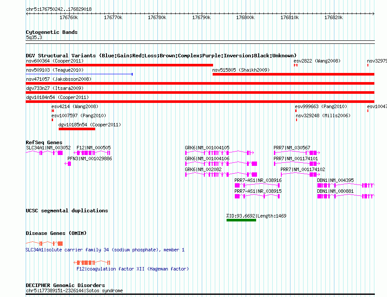
Task: Open the nsv471057 (Jakobsson2008) variant bar
Action: [x=200, y=83]
